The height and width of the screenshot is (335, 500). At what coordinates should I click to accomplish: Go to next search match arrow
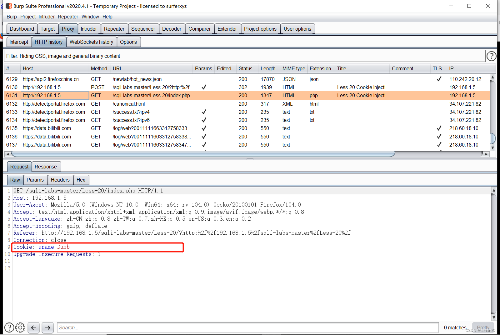pyautogui.click(x=47, y=327)
